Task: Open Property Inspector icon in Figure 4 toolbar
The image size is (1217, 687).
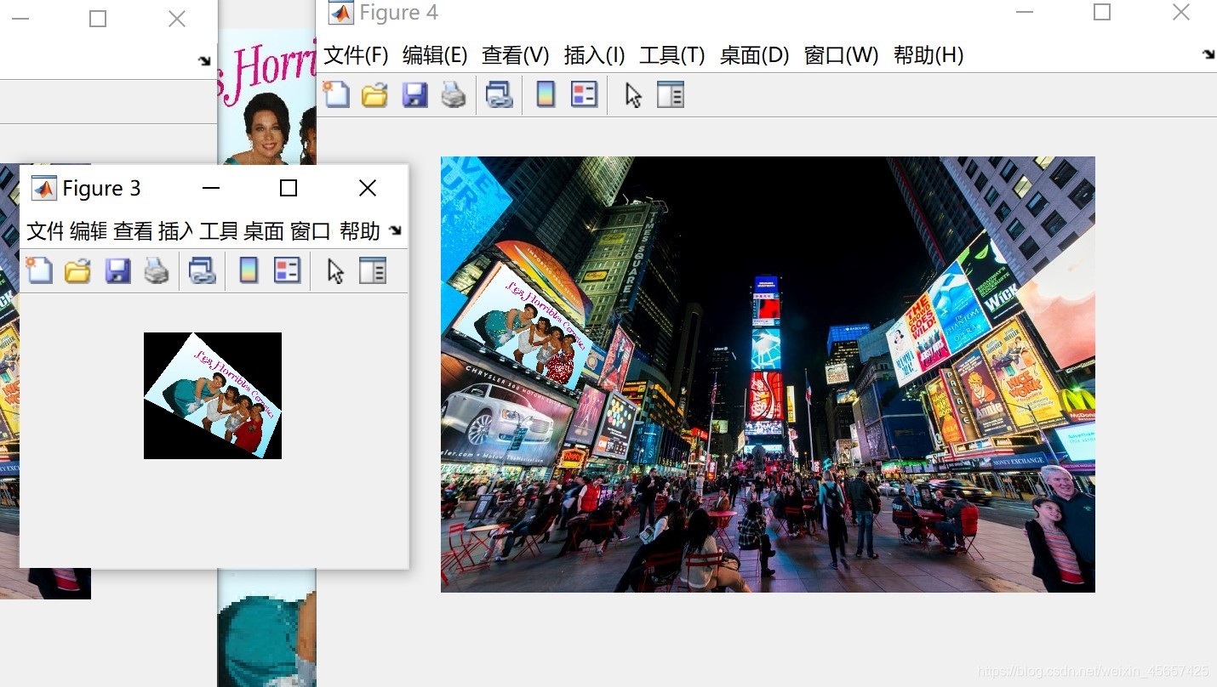Action: click(671, 94)
